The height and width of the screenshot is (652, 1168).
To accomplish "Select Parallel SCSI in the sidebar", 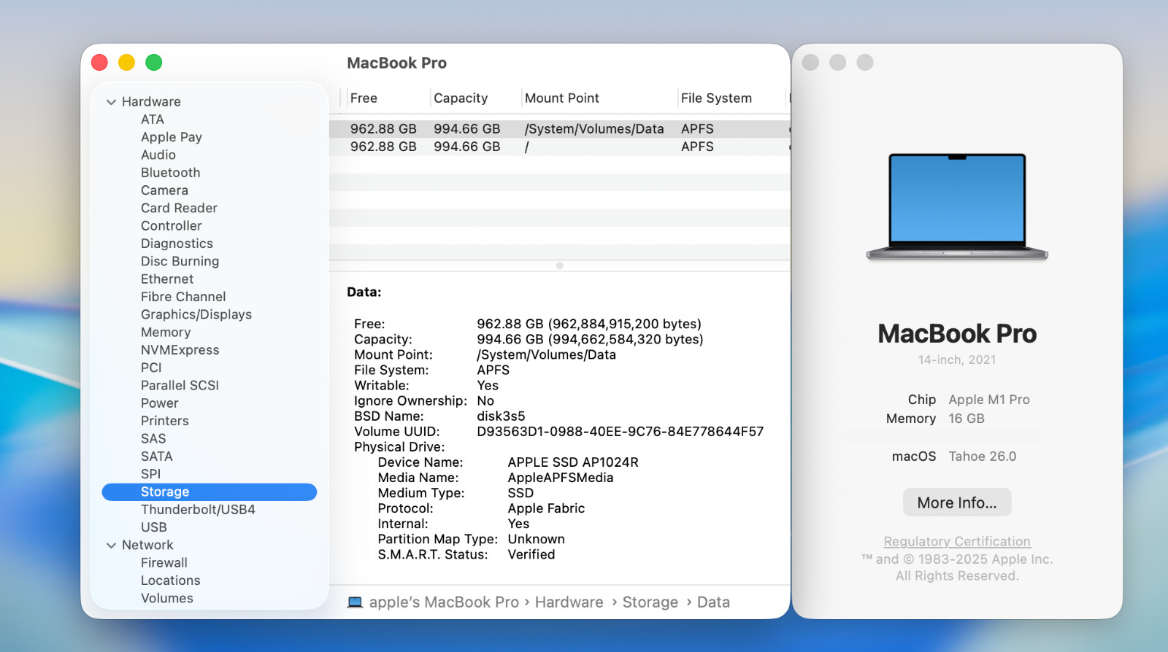I will pyautogui.click(x=180, y=385).
